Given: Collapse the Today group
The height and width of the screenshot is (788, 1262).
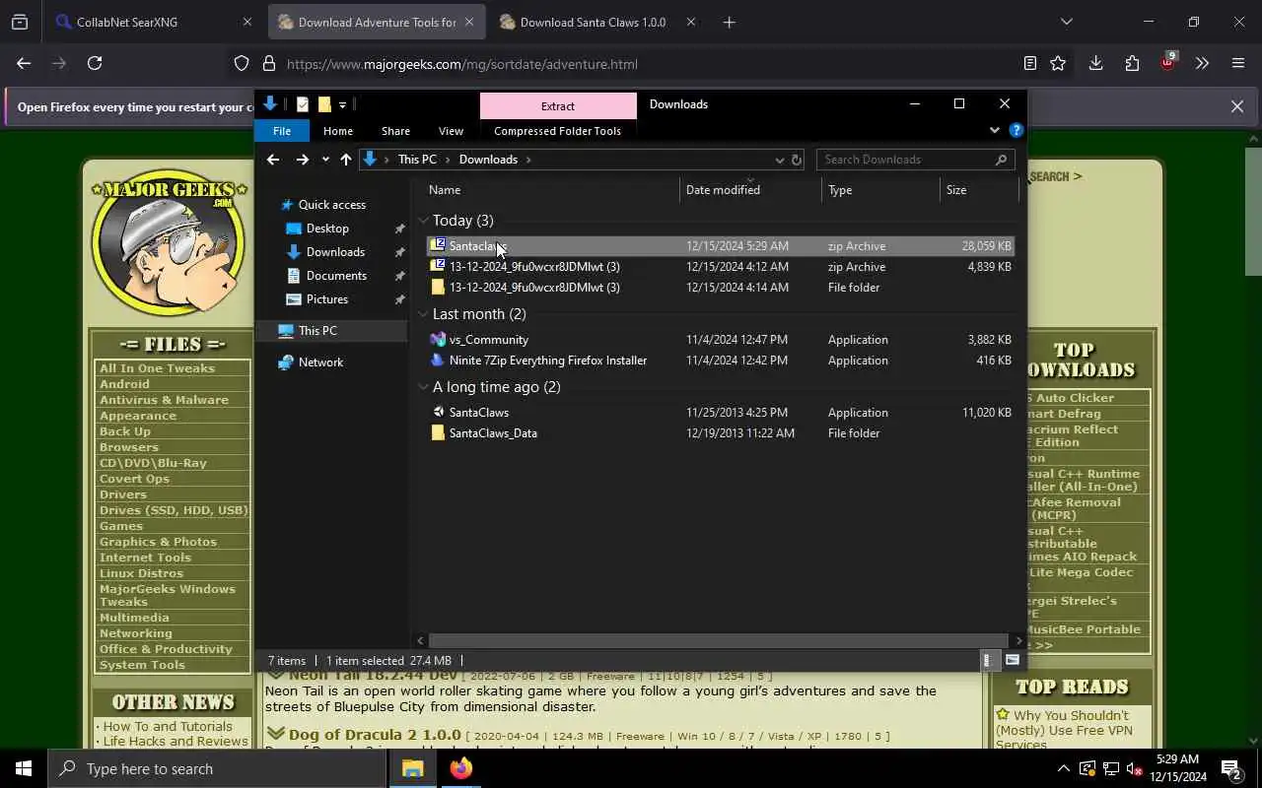Looking at the screenshot, I should coord(423,221).
